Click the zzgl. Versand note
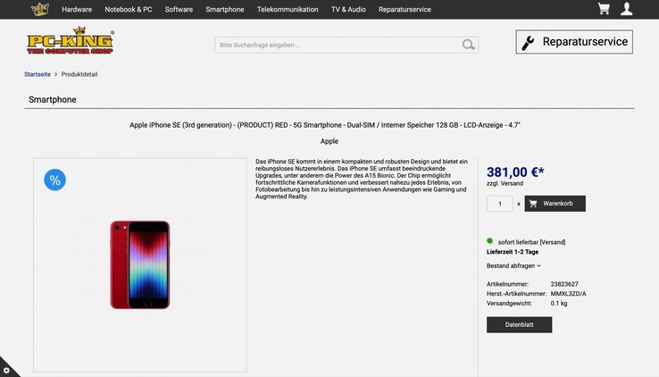Image resolution: width=659 pixels, height=377 pixels. click(505, 184)
